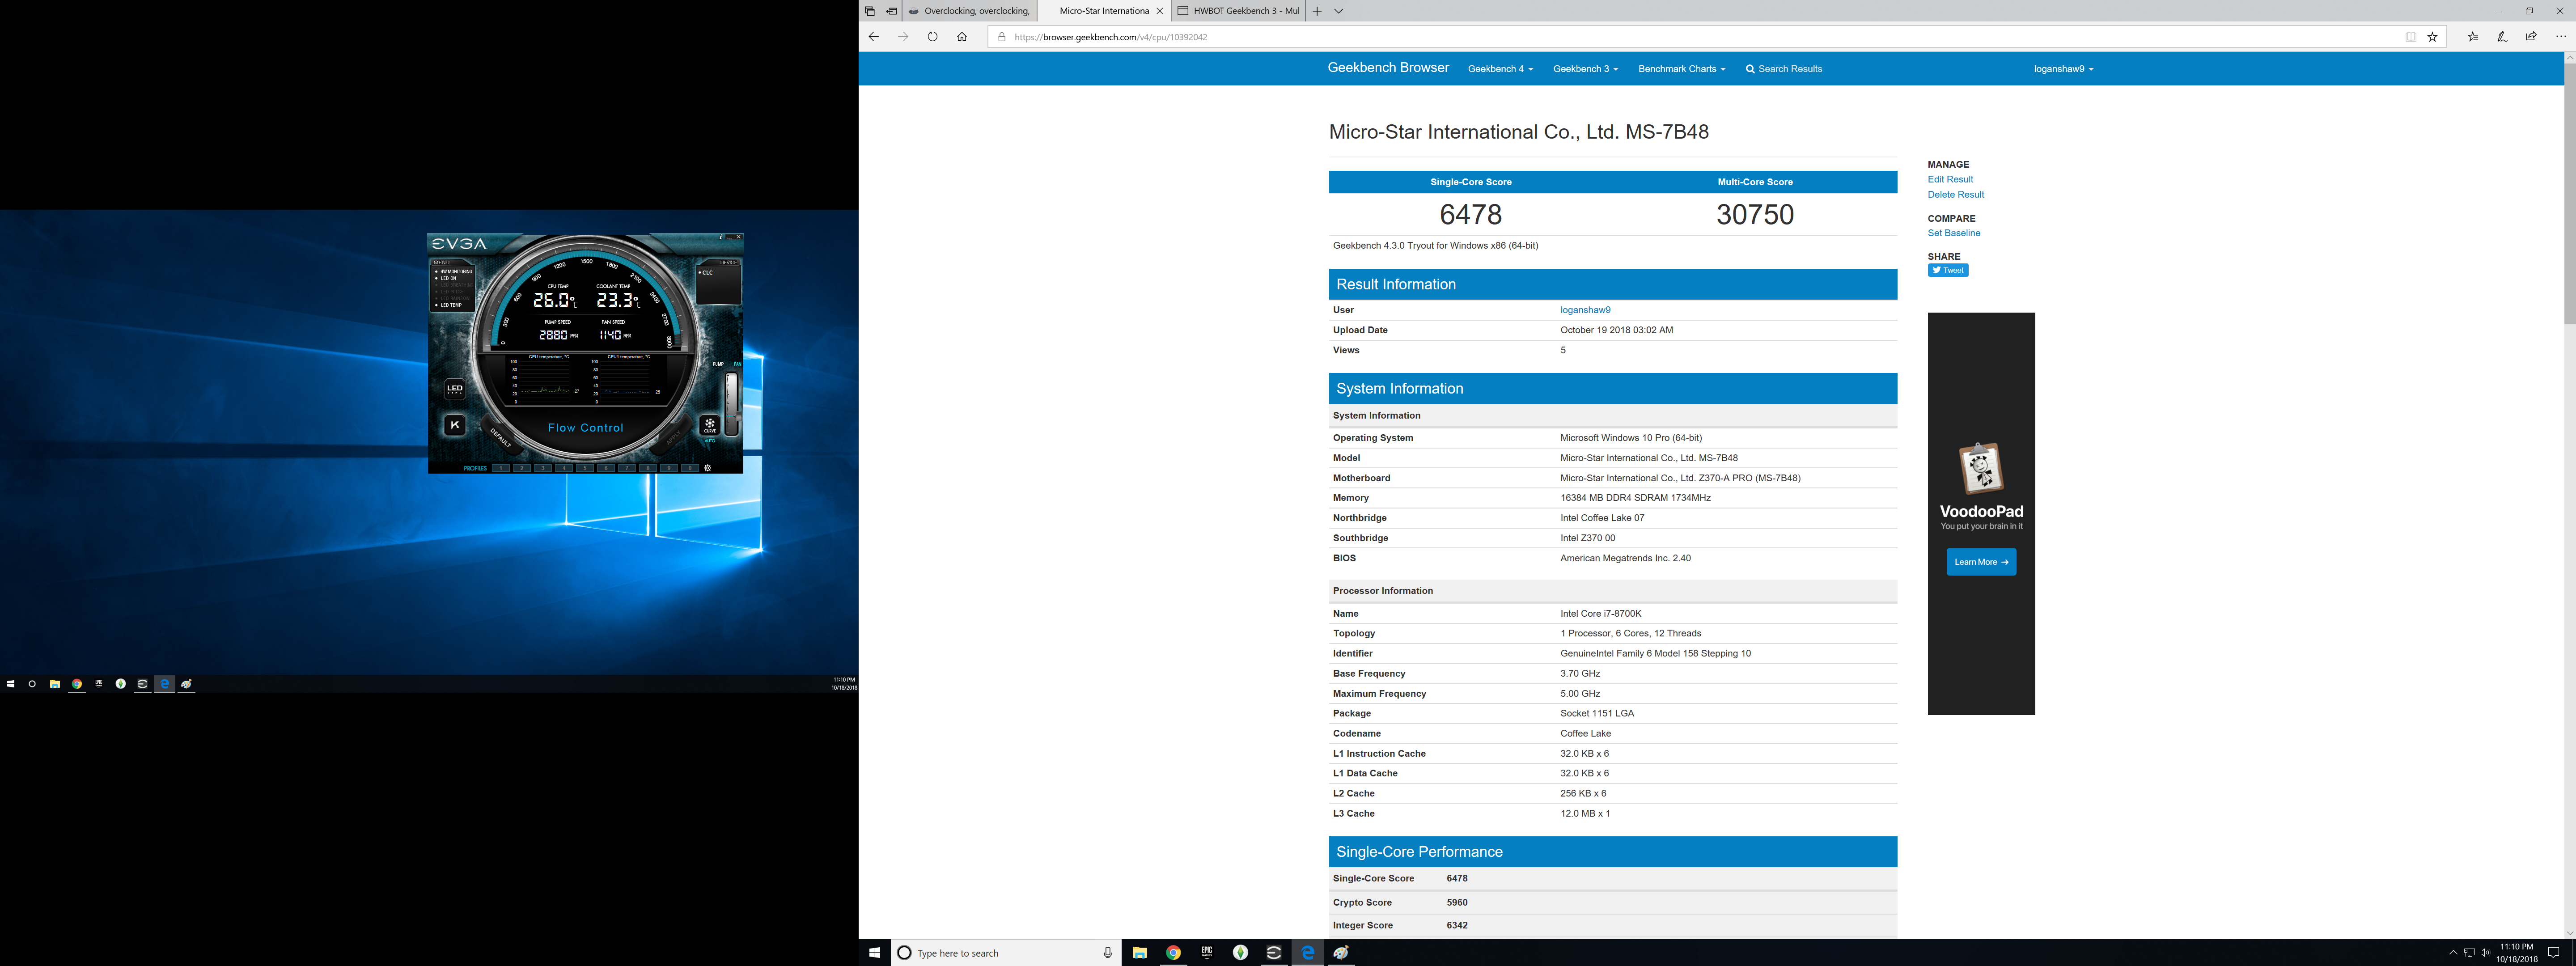Refresh the Geekbench page
Image resolution: width=2576 pixels, height=966 pixels.
[x=932, y=37]
